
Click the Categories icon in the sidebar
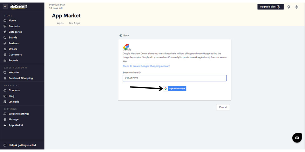5,32
